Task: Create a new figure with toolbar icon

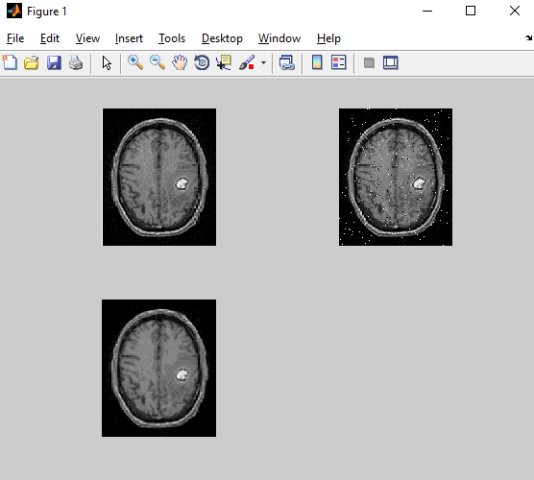Action: pos(10,62)
